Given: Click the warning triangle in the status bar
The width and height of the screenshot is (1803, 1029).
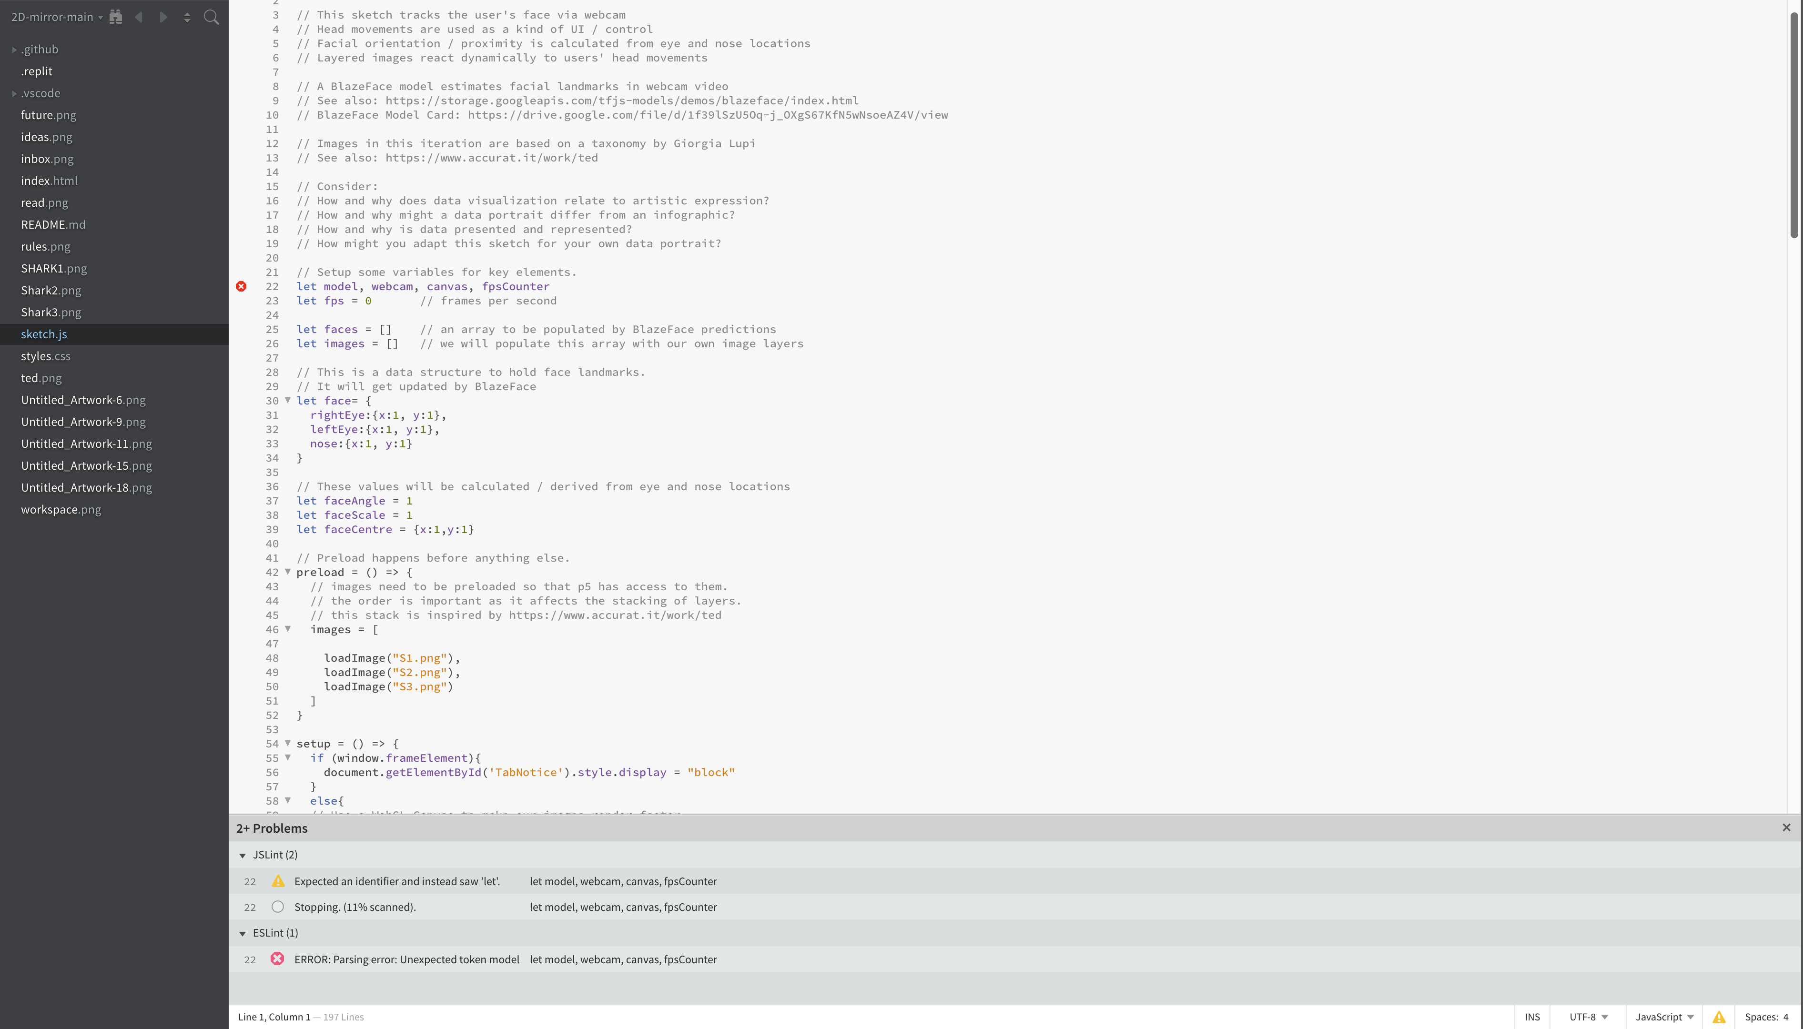Looking at the screenshot, I should coord(1718,1016).
